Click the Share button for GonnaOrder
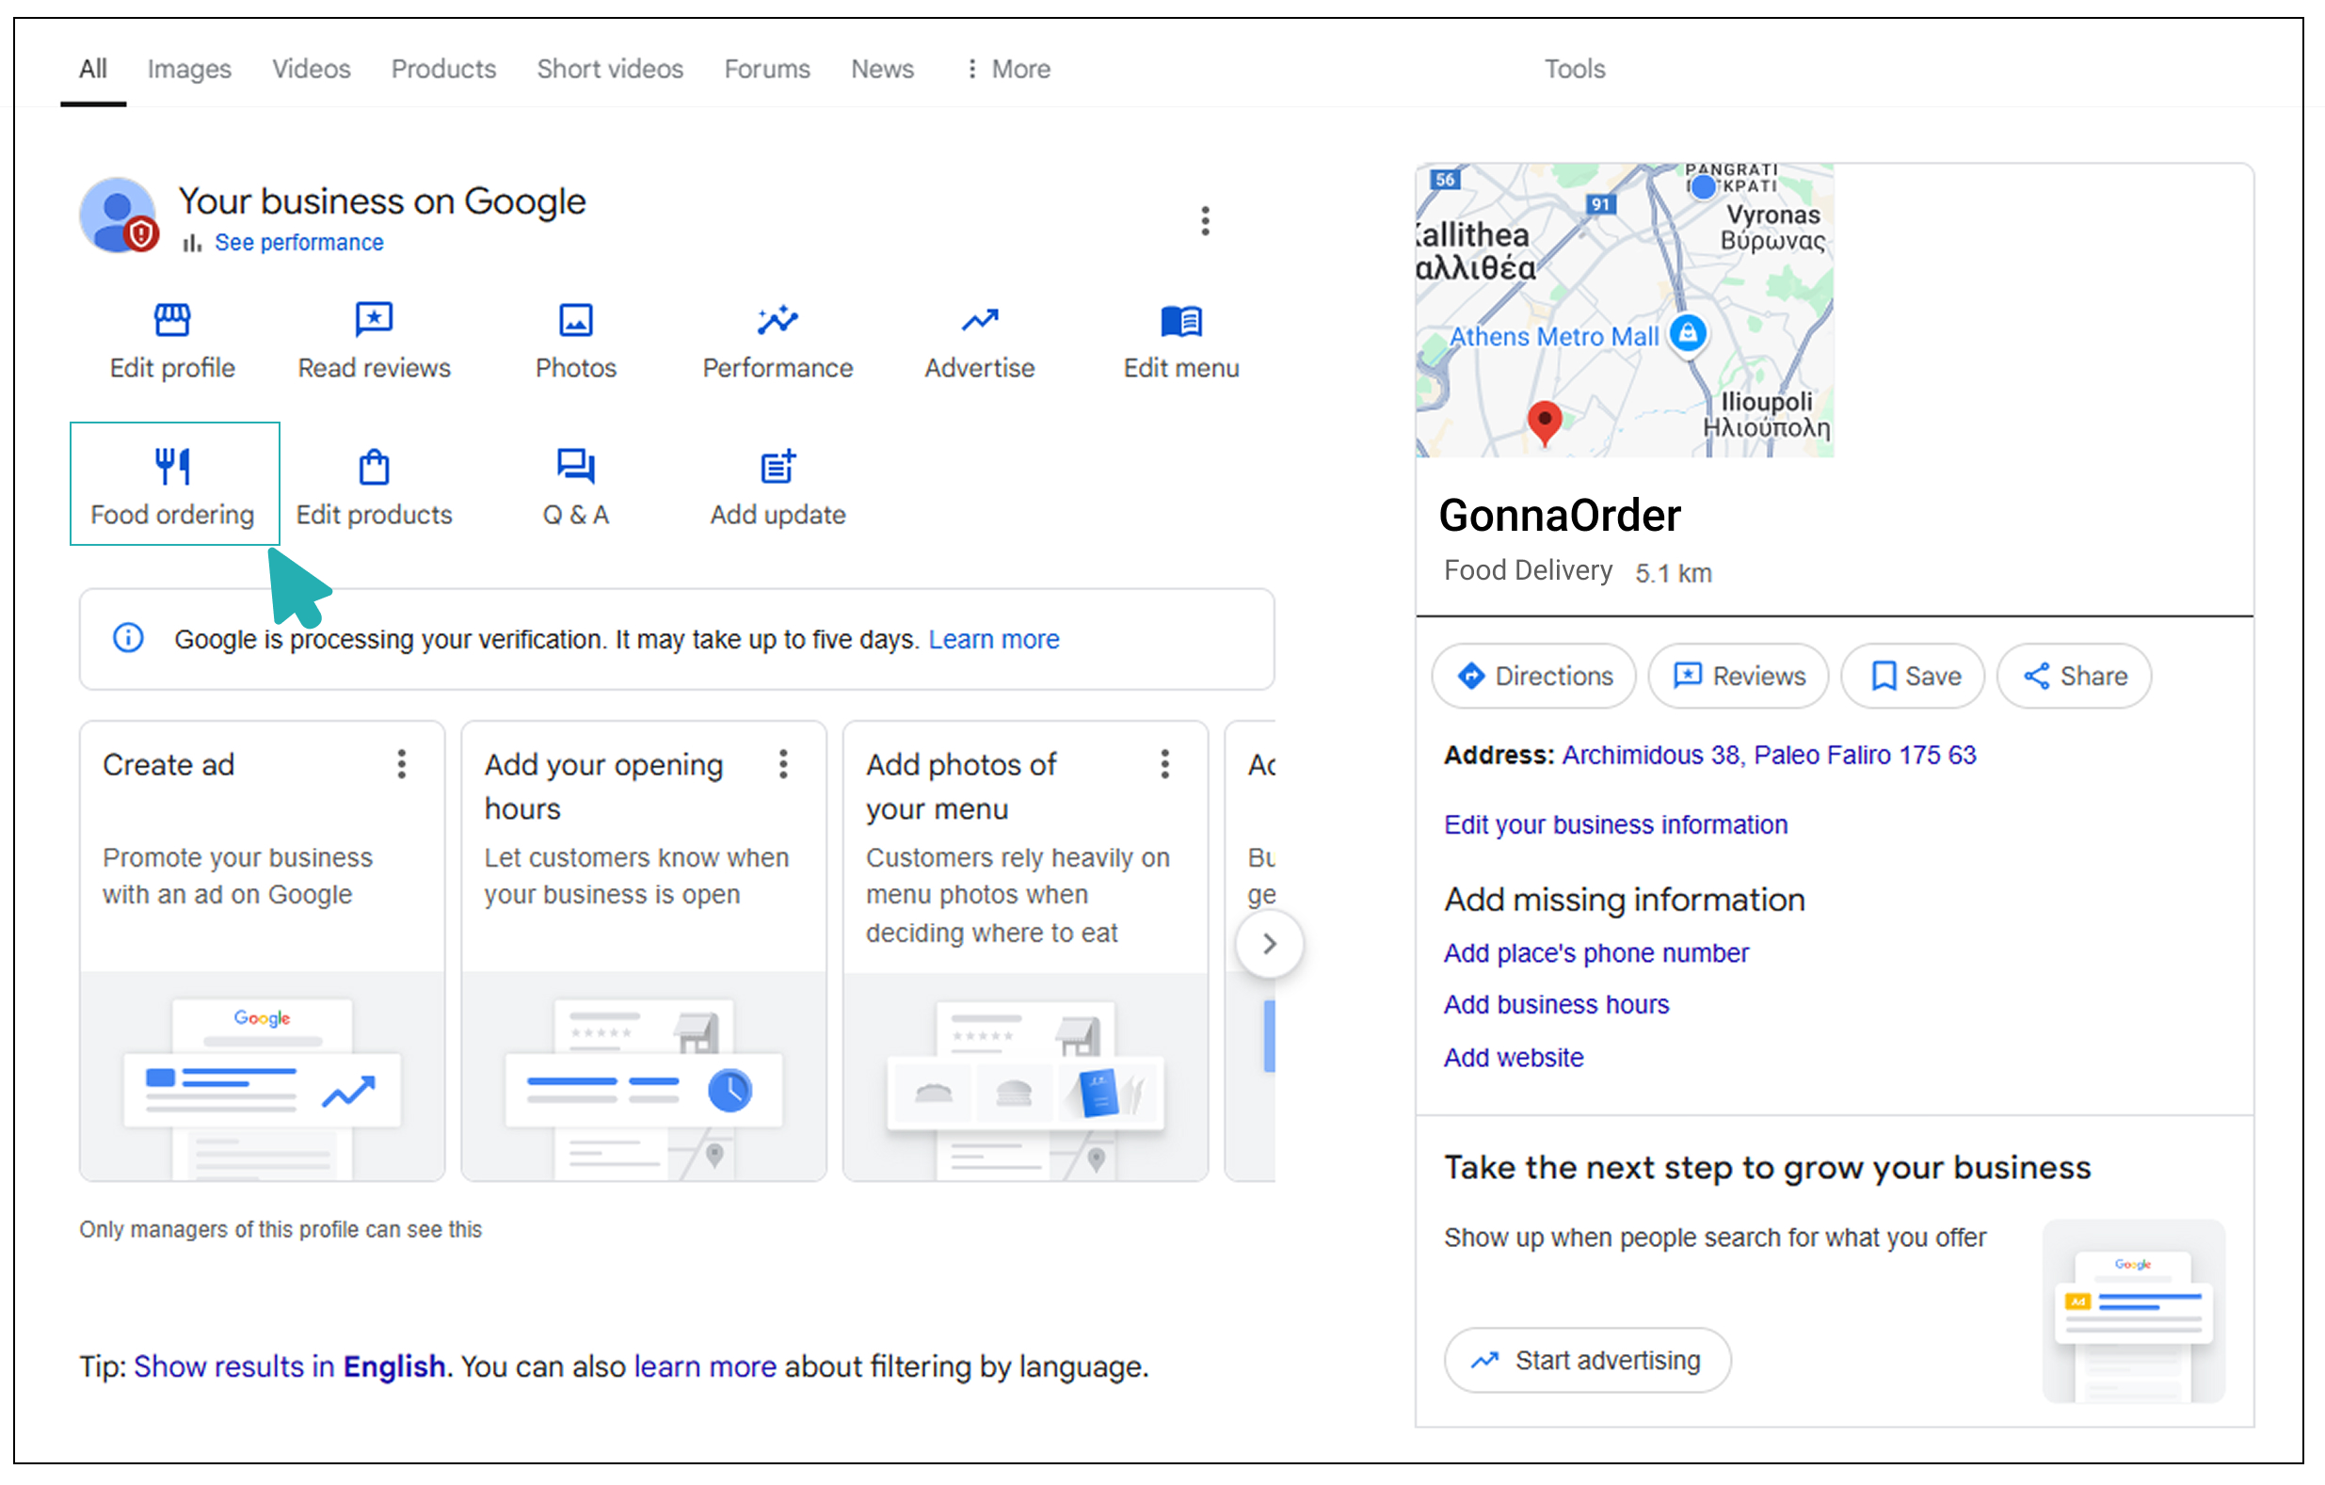Image resolution: width=2325 pixels, height=1485 pixels. (2074, 676)
